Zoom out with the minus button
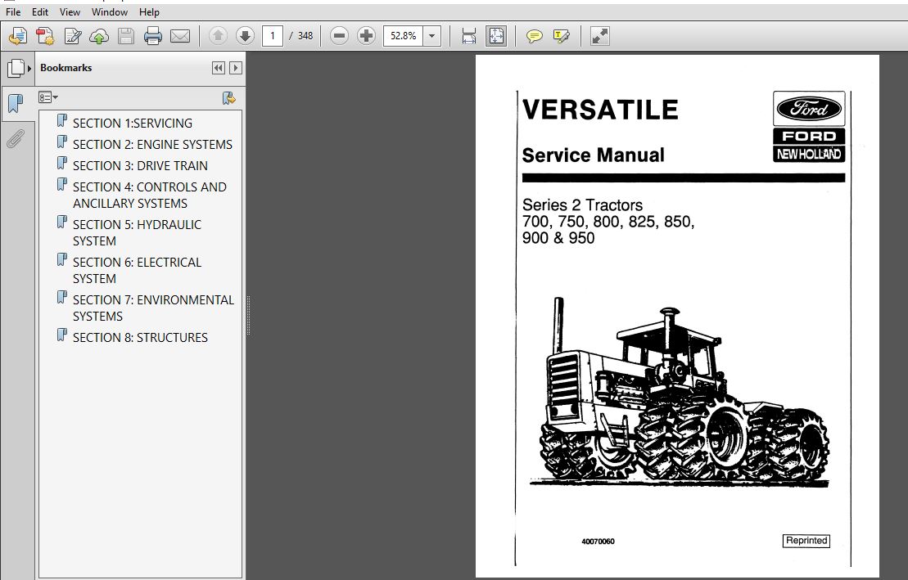Screen dimensions: 908x580 point(339,36)
